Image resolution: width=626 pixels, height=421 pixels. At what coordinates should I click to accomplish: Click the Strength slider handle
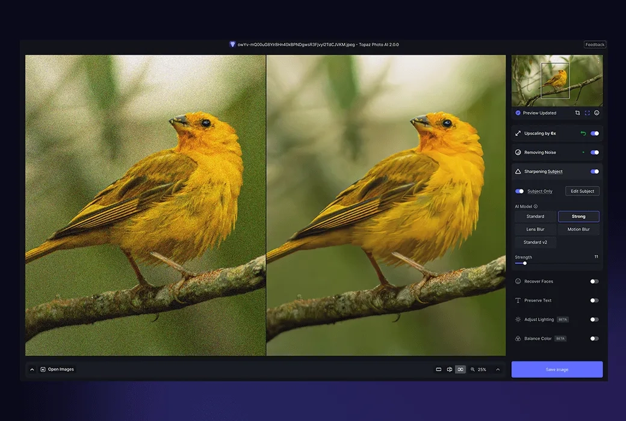(525, 263)
